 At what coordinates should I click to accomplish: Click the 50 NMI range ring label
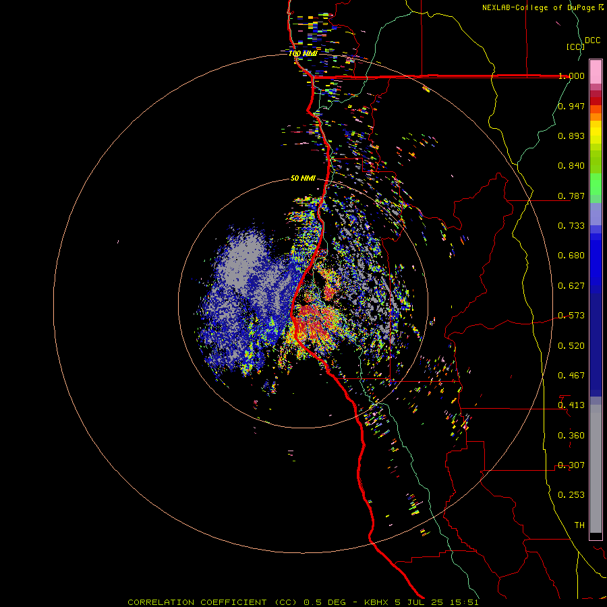303,178
